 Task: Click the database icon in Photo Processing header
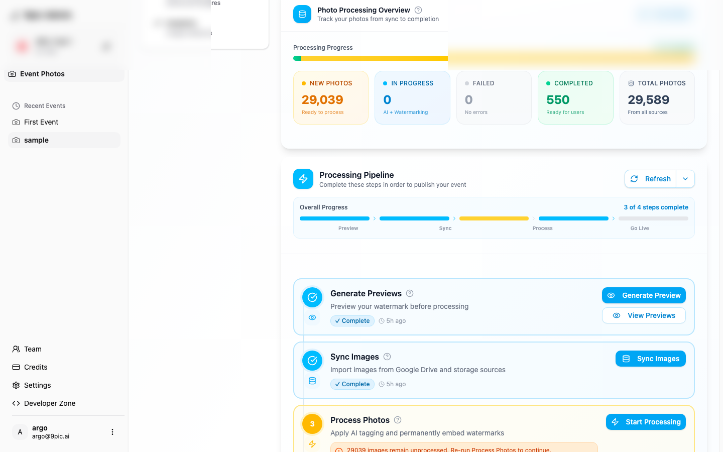click(302, 14)
